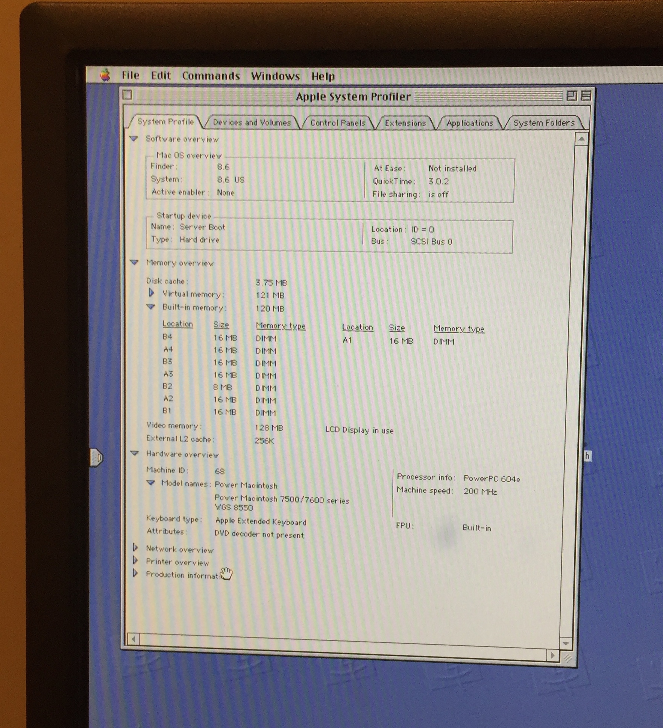Click the vertical scrollbar up arrow
Screen dimensions: 663x728
[x=582, y=139]
